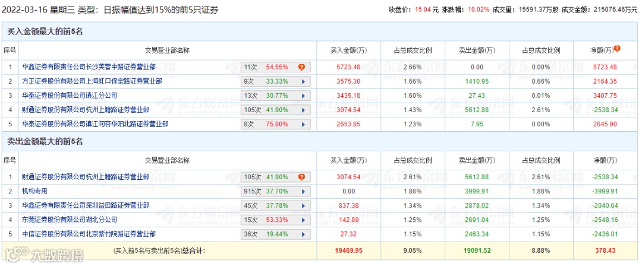Click net amount 3407.75 for 华泰证券镇江分公司

605,96
